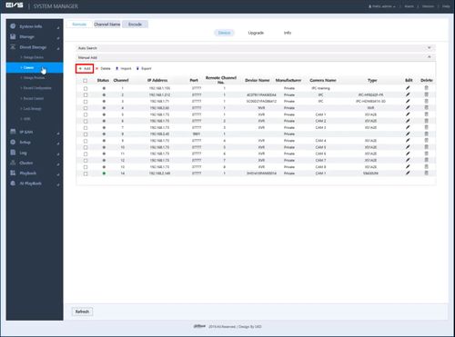
Task: Edit the IPC-training camera row with the pencil
Action: click(408, 88)
